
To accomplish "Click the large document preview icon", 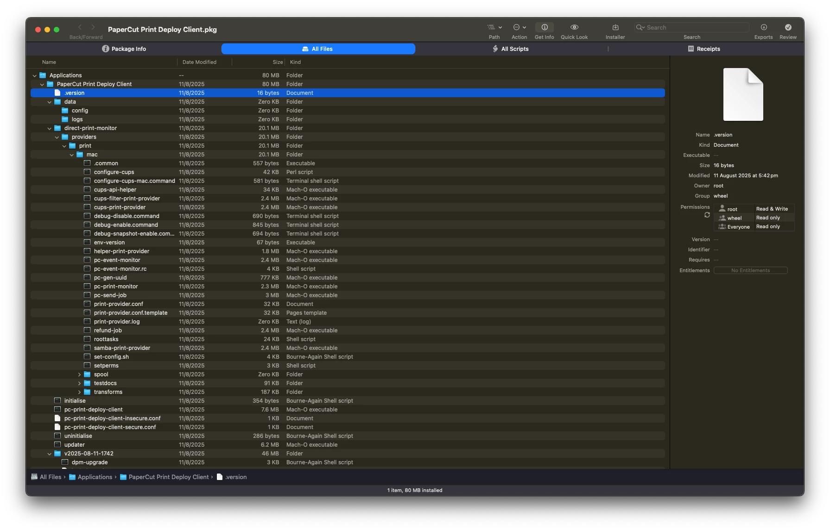I will click(x=743, y=94).
